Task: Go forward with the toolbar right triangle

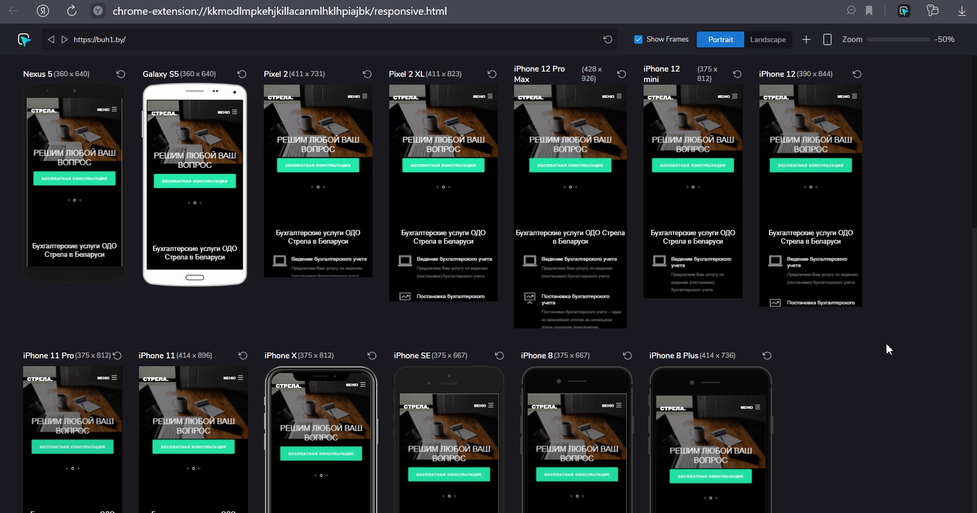Action: click(x=64, y=39)
